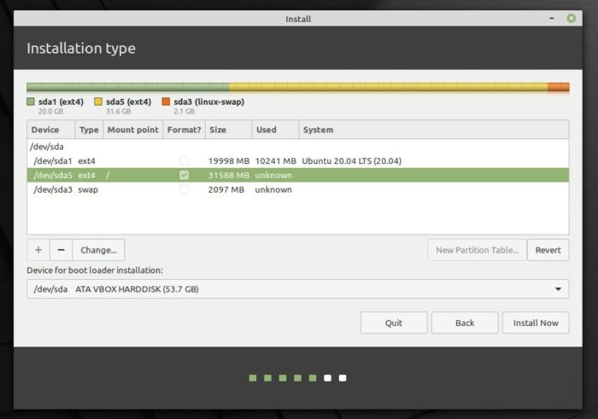Select the /dev/sda3 swap row
598x419 pixels.
click(x=298, y=189)
